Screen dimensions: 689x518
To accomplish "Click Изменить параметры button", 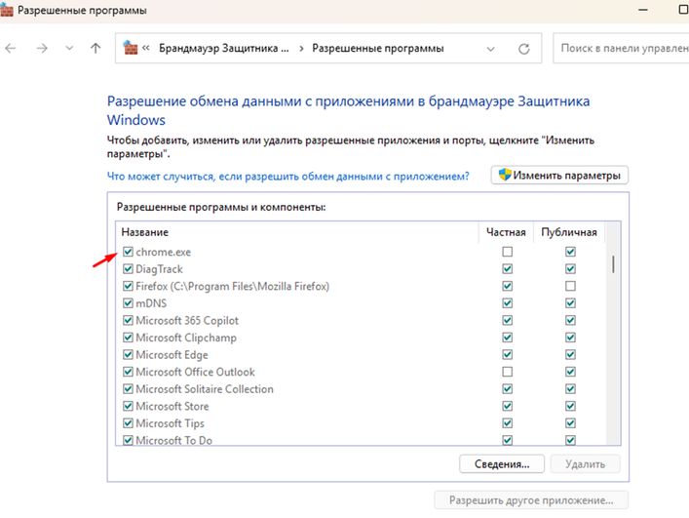I will click(x=559, y=175).
